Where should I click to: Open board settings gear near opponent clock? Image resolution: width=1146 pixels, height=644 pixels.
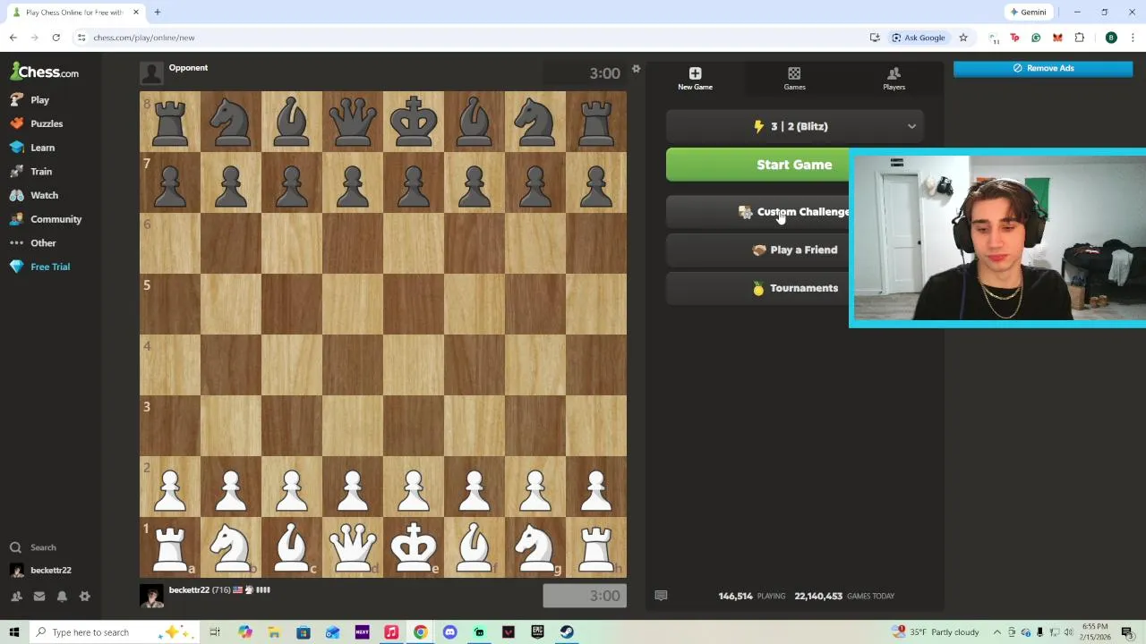pos(636,69)
